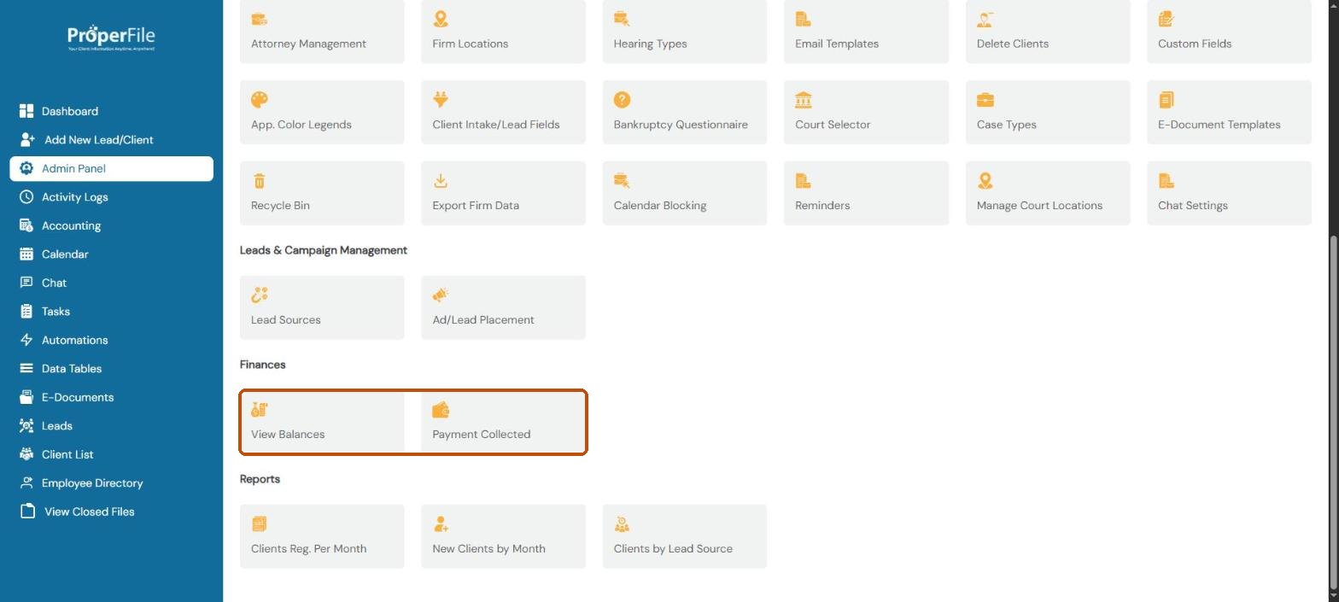The height and width of the screenshot is (602, 1339).
Task: Click the Admin Panel gear icon
Action: coord(26,168)
